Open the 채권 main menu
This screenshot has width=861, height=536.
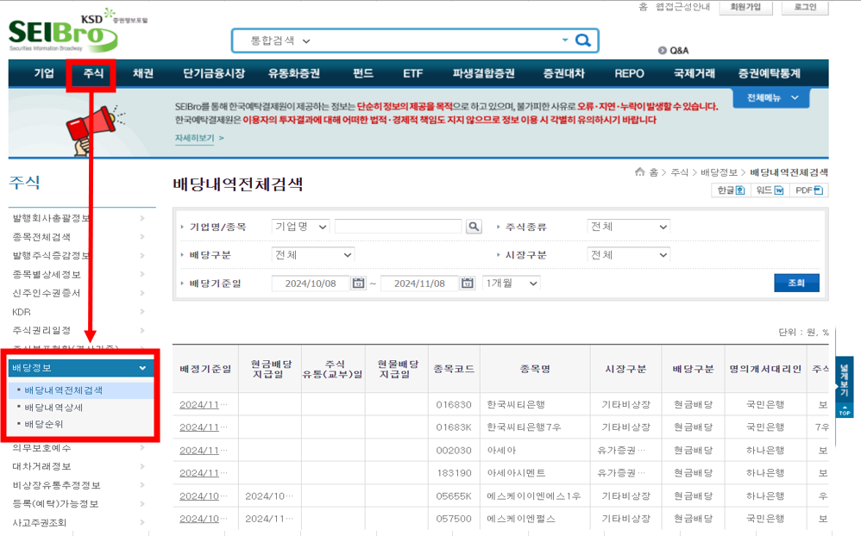pos(142,73)
